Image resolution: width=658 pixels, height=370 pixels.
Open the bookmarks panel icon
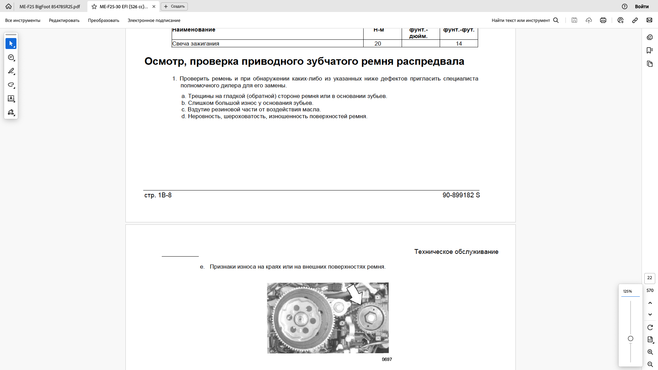click(x=650, y=50)
